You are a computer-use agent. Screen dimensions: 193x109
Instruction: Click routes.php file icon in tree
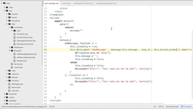coord(12,67)
